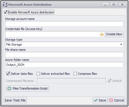The height and width of the screenshot is (107, 129).
Task: Click Create New credentials button
Action: (x=114, y=34)
